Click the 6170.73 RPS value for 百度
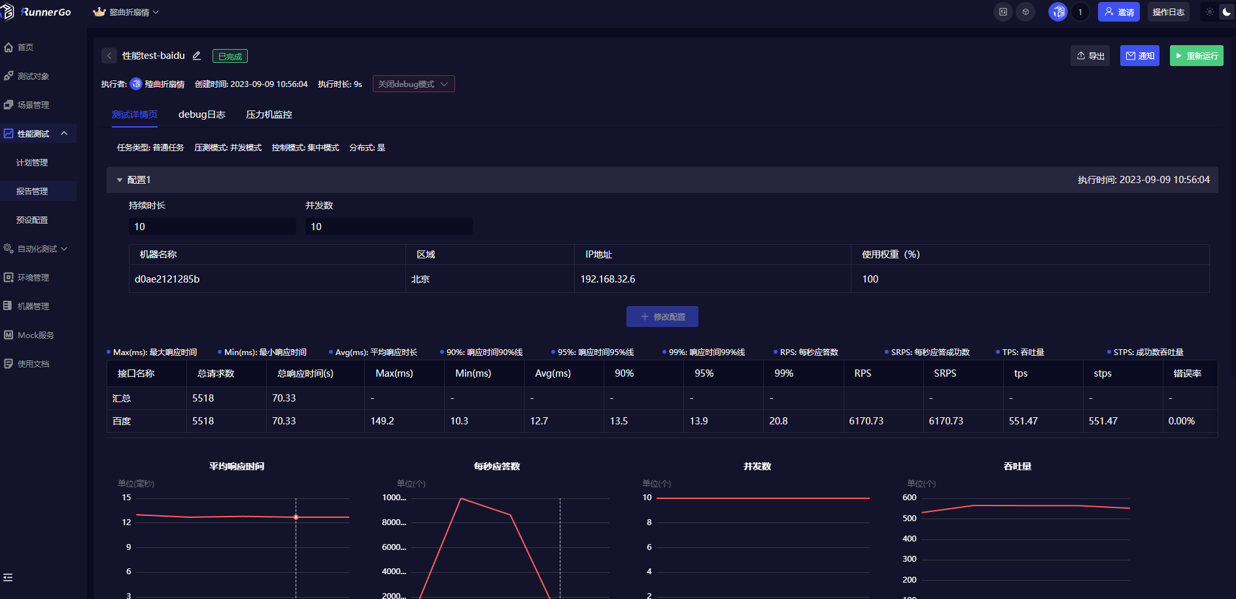 [867, 421]
